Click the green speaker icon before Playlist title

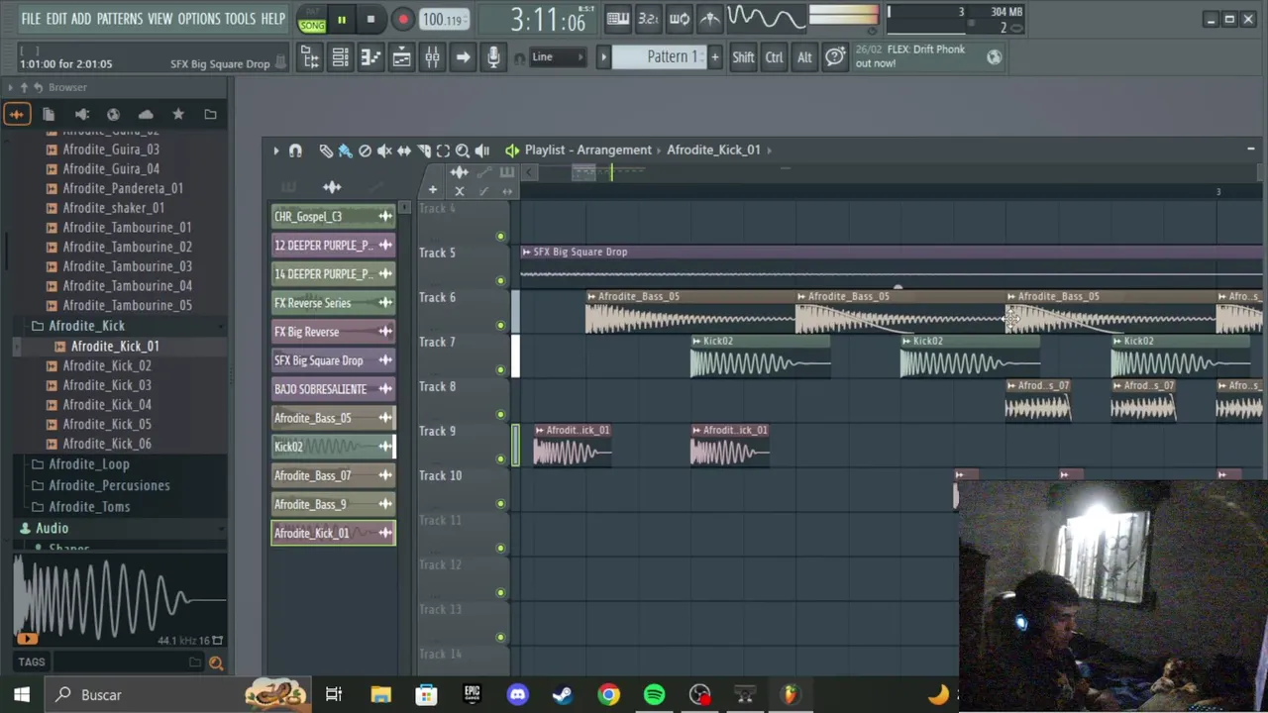point(511,151)
